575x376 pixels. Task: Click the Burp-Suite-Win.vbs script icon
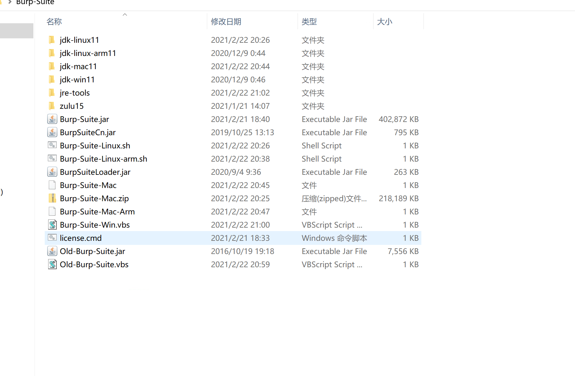[52, 225]
